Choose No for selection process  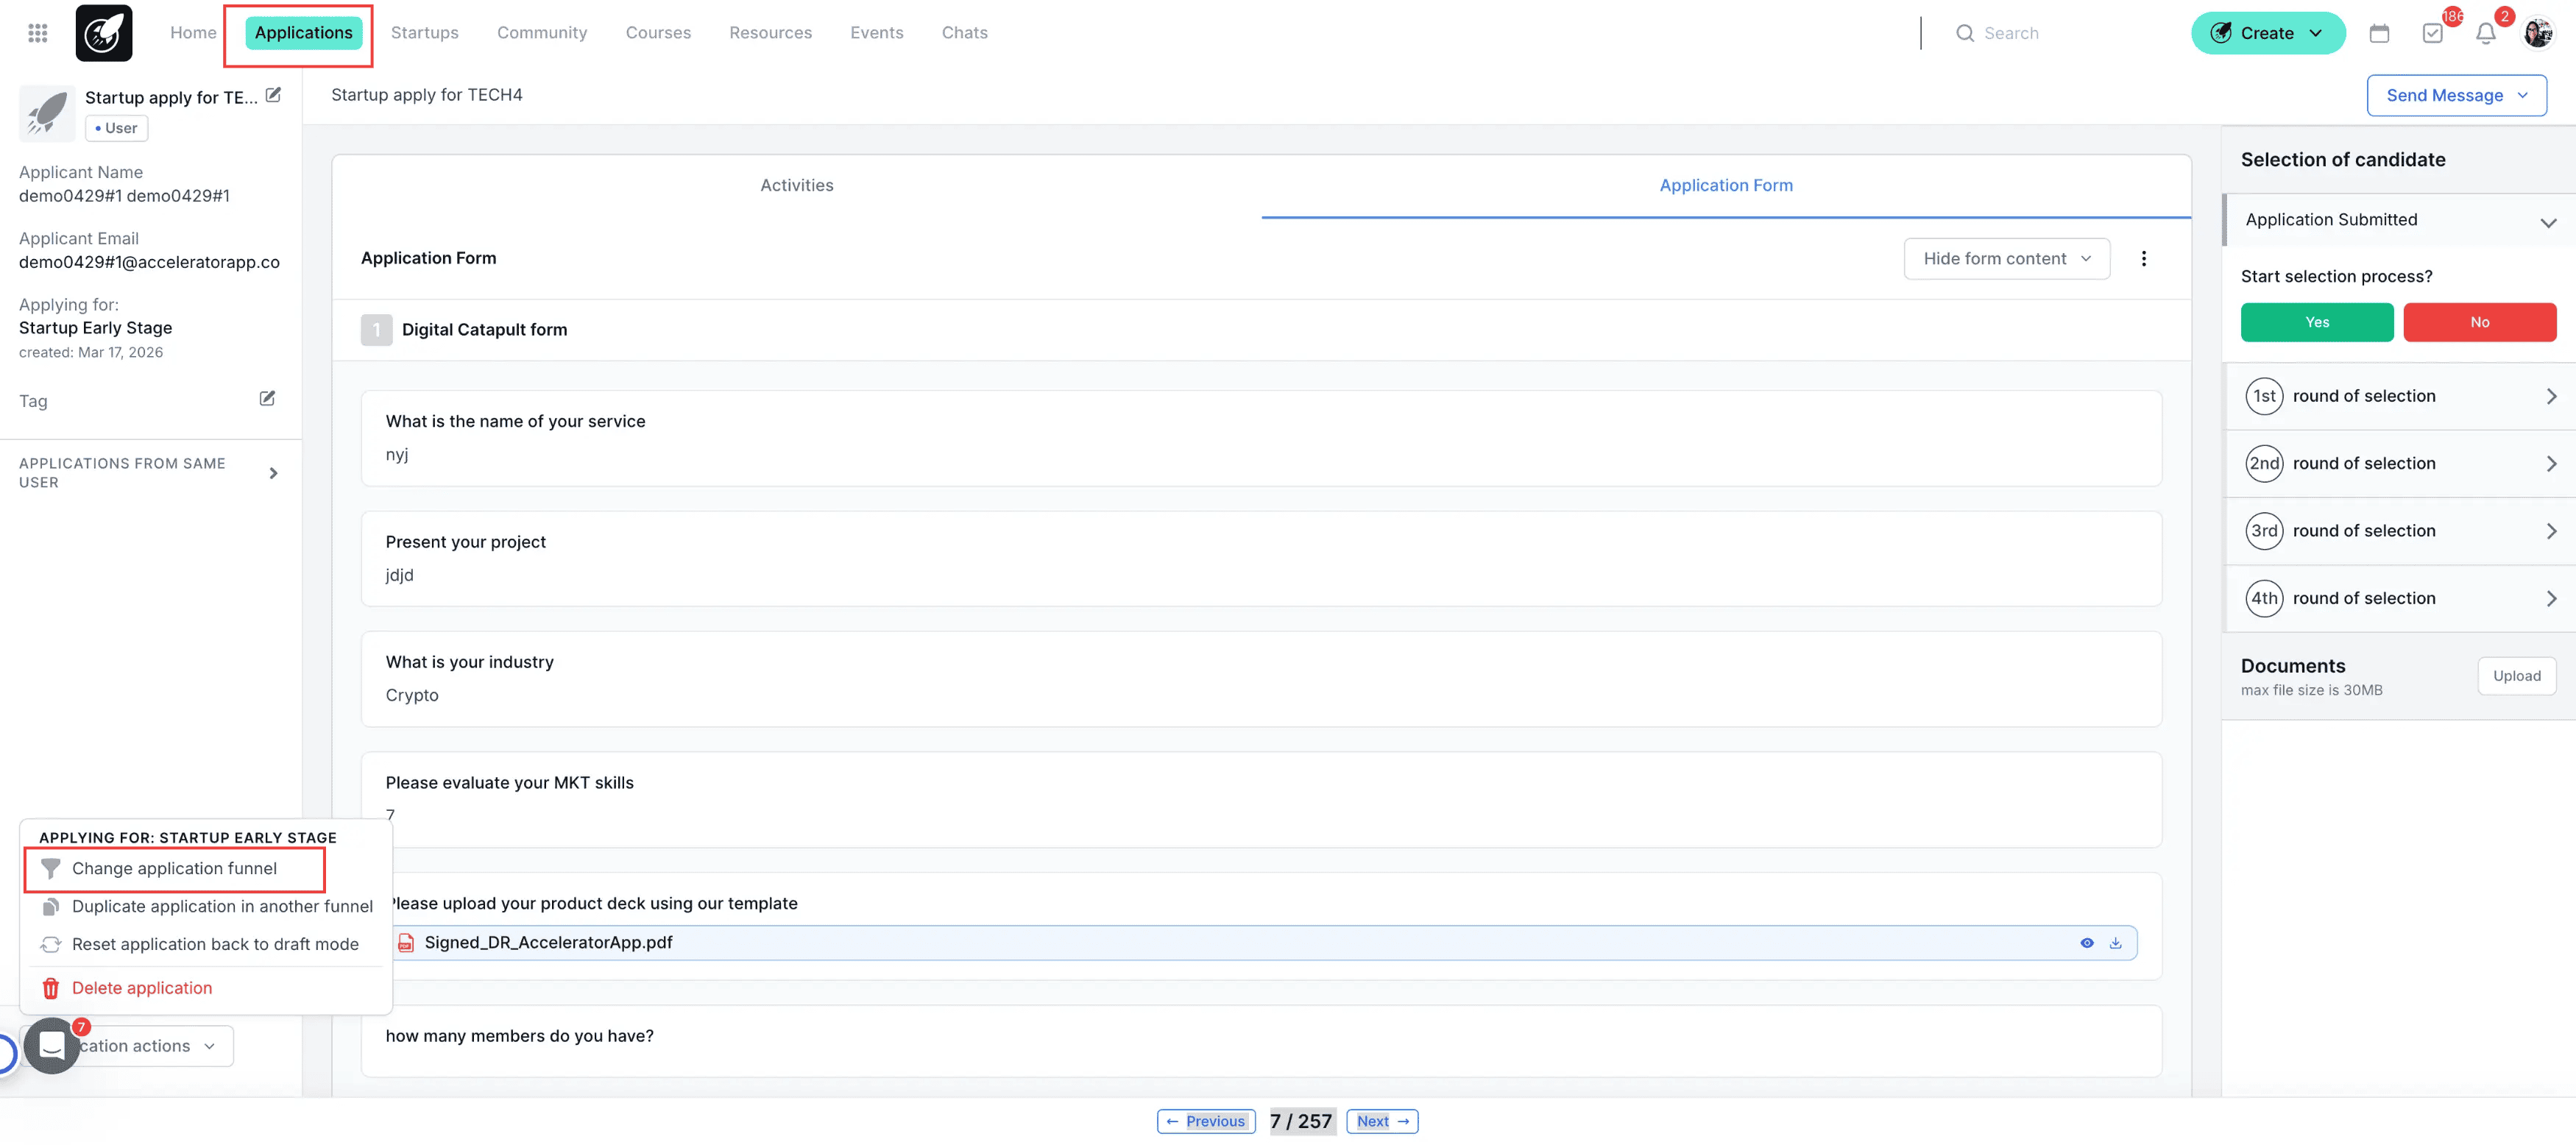(2479, 322)
